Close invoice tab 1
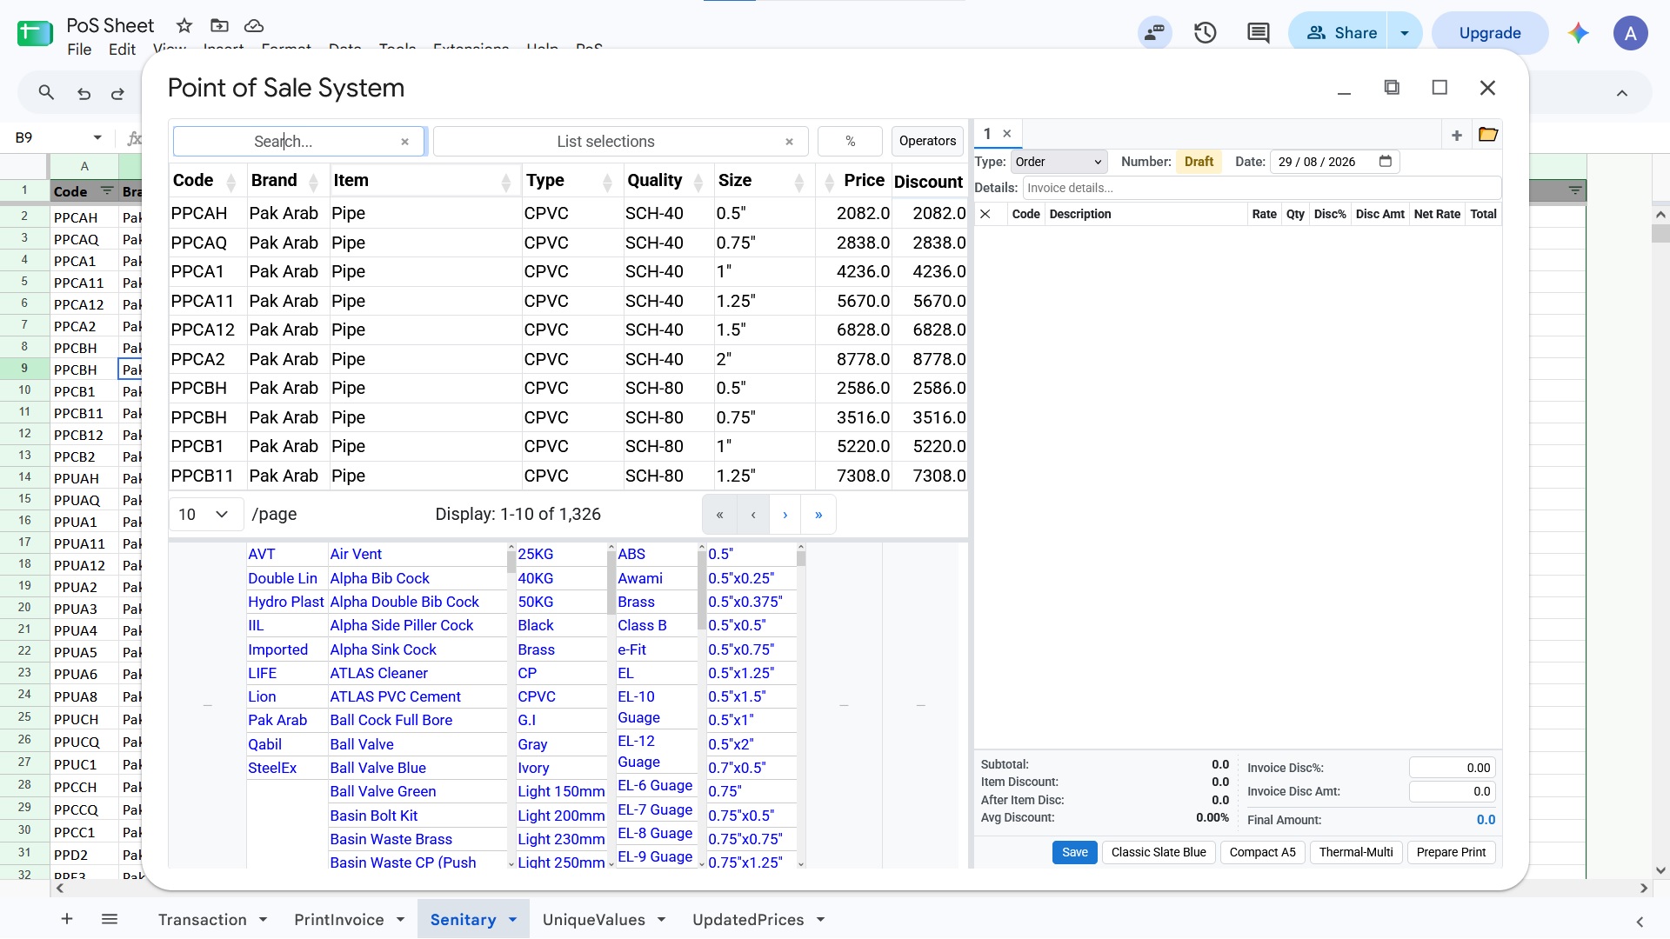This screenshot has height=939, width=1670. tap(1006, 134)
